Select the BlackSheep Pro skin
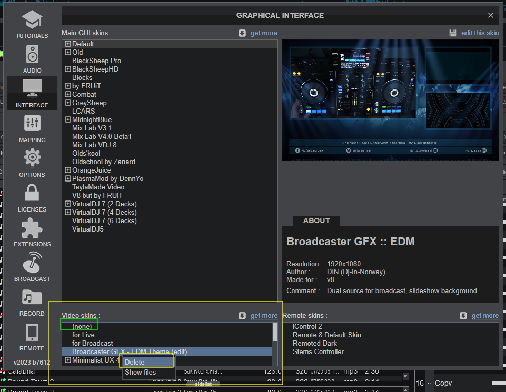Viewport: 506px width, 392px height. coord(96,61)
